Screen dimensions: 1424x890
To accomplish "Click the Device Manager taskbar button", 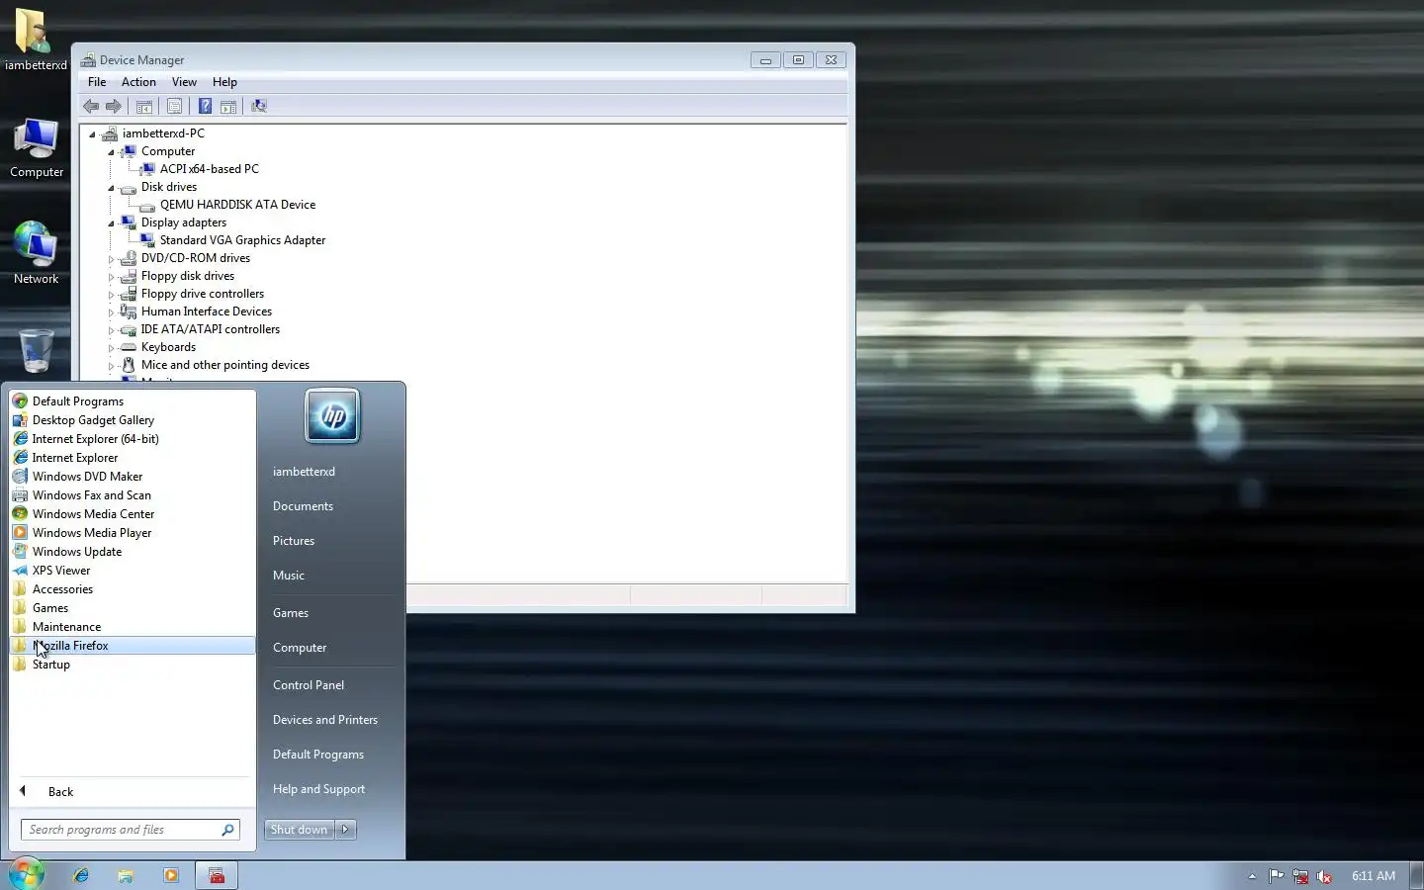I will tap(217, 875).
